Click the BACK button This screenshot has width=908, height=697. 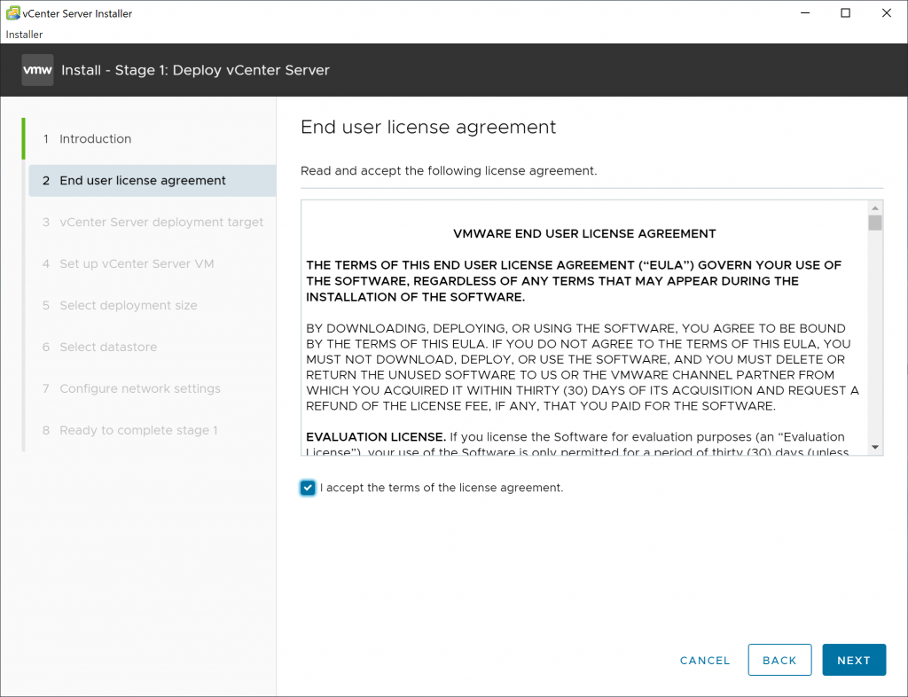click(x=779, y=660)
